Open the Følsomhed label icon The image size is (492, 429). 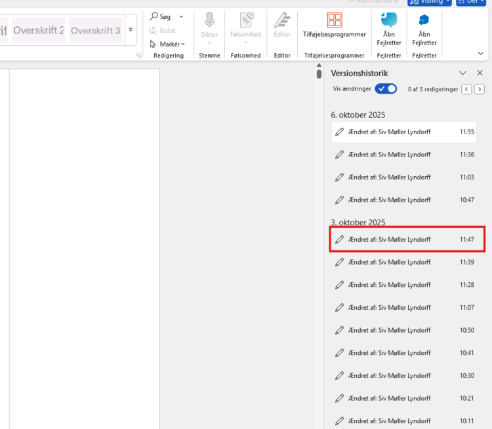pyautogui.click(x=245, y=20)
